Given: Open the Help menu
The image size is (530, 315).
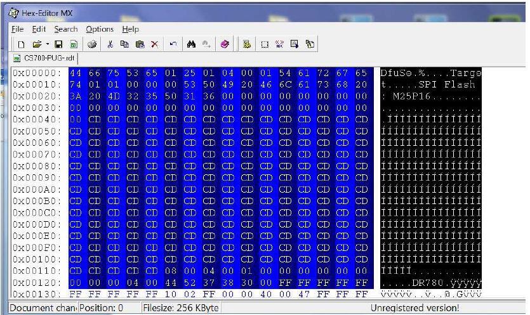Looking at the screenshot, I should (131, 29).
